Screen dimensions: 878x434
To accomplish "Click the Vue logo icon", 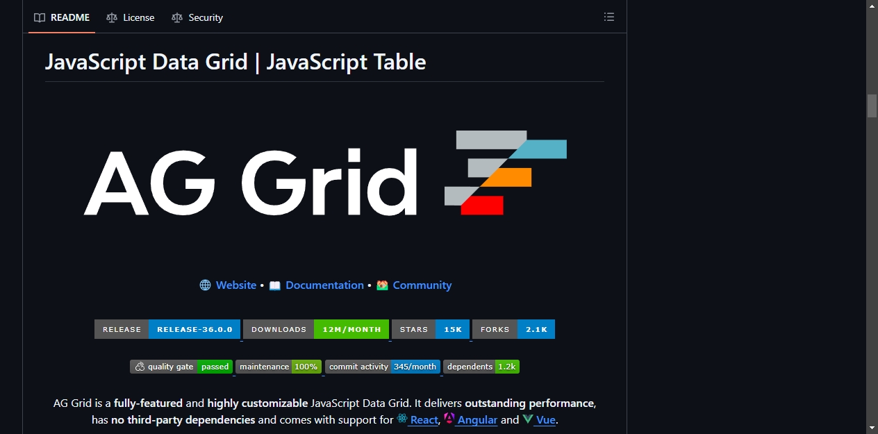I will (x=528, y=419).
